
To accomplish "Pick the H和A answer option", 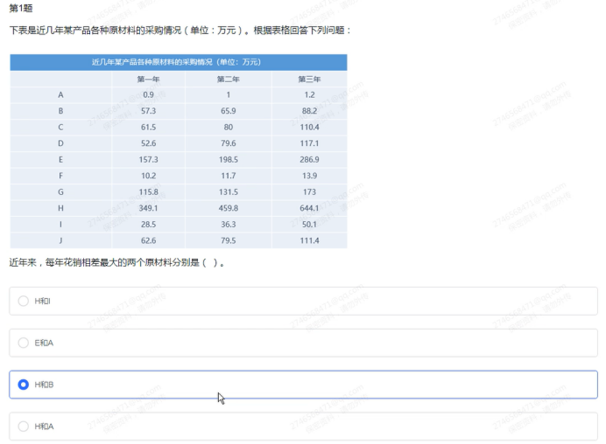I will coord(24,427).
